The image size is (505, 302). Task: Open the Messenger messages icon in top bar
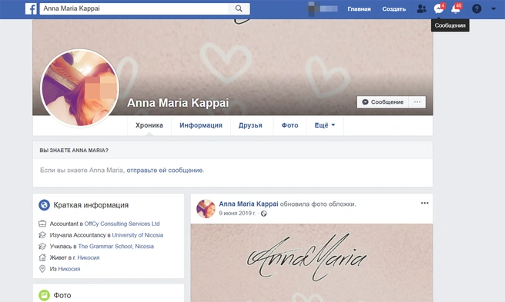click(x=439, y=8)
